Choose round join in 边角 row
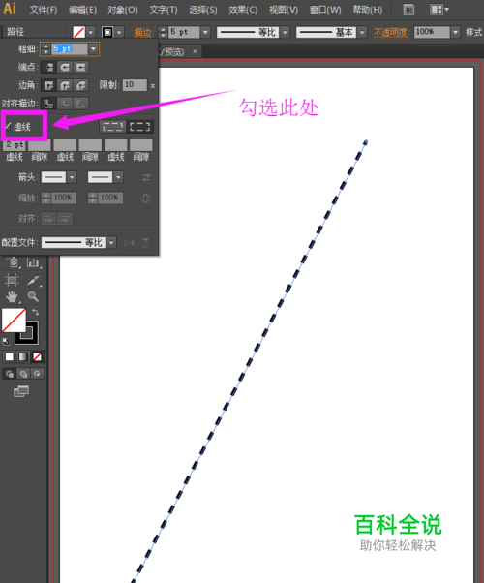This screenshot has width=484, height=583. tap(65, 85)
